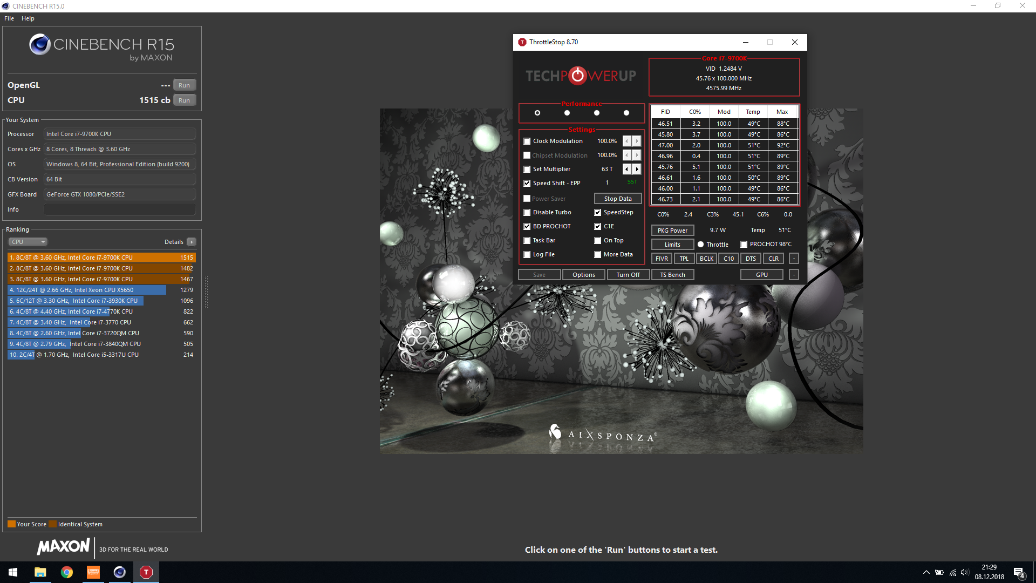
Task: Select the third Performance profile radio button
Action: (597, 113)
